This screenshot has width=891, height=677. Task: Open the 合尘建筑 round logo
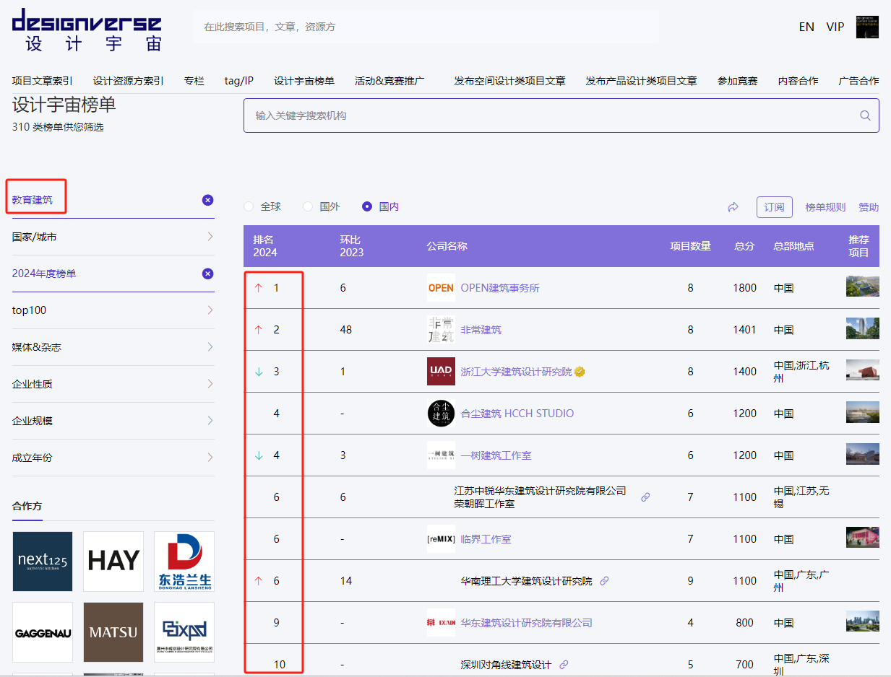pos(441,414)
